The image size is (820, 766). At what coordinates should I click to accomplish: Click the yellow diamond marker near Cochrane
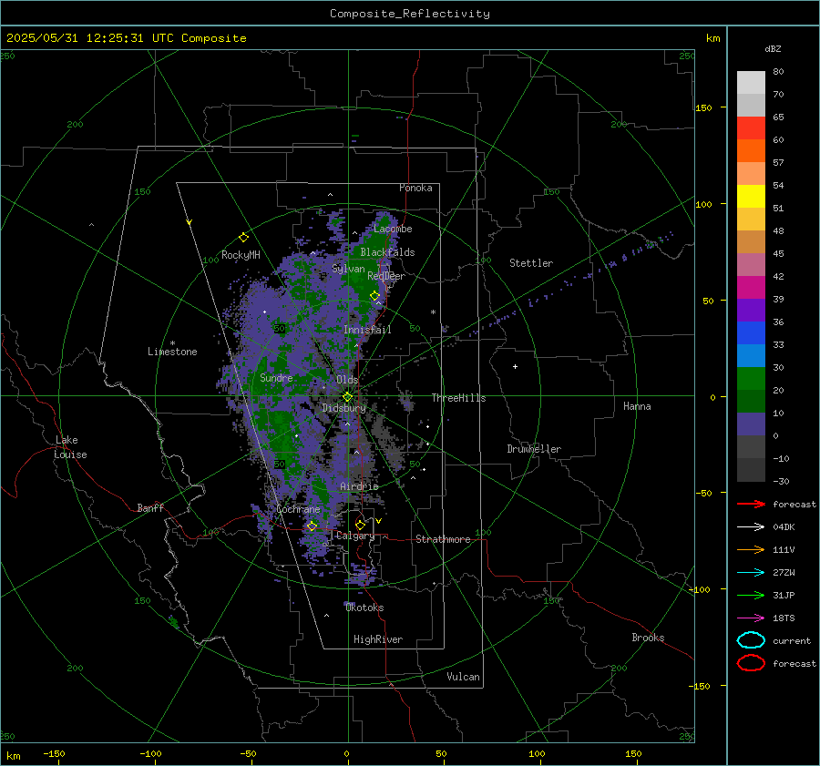[312, 526]
